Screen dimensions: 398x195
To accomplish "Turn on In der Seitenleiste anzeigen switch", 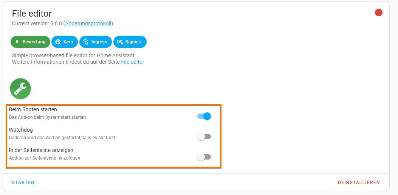I will [204, 157].
